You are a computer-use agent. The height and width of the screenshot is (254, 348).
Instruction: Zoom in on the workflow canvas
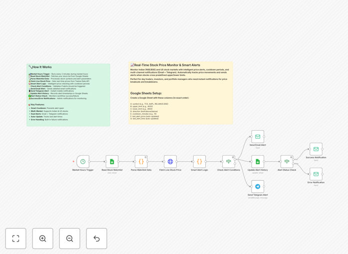coord(42,239)
